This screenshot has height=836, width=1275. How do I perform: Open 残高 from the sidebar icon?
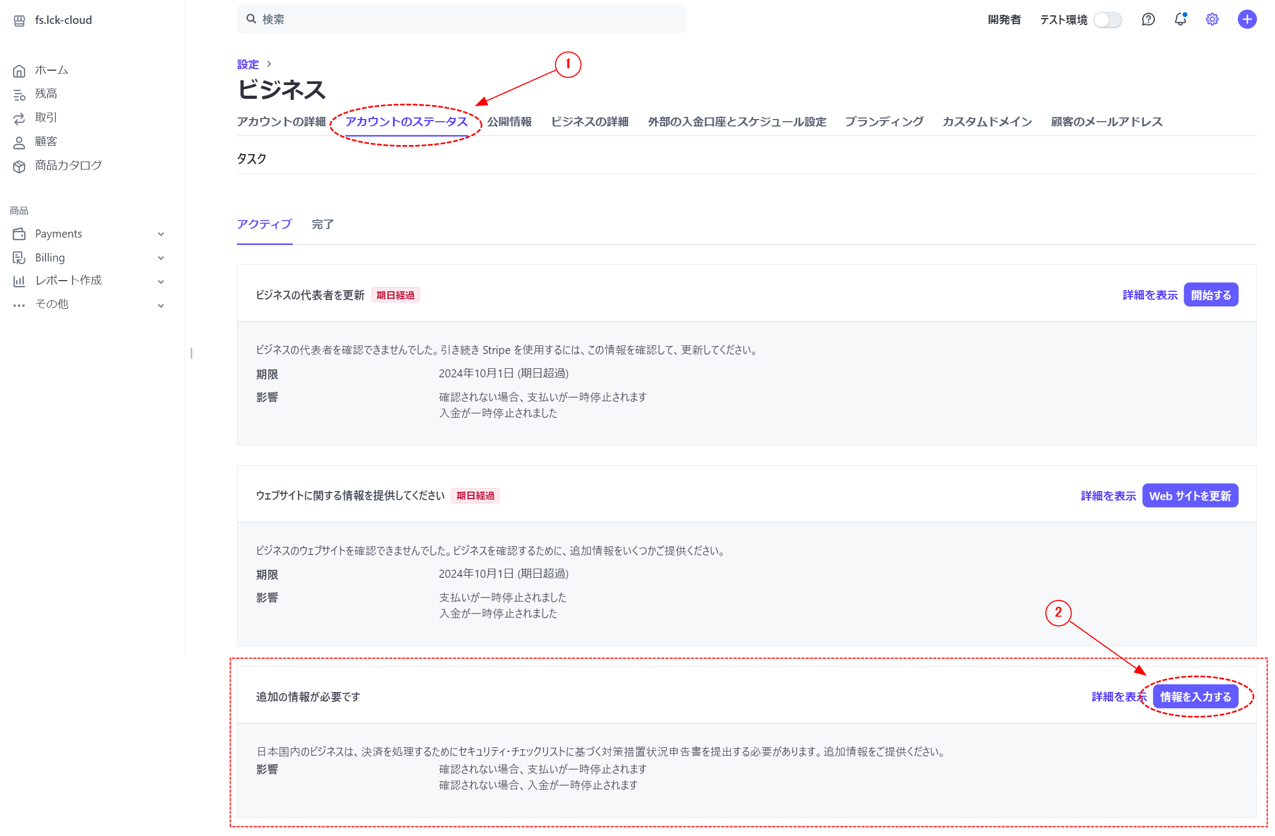[19, 94]
